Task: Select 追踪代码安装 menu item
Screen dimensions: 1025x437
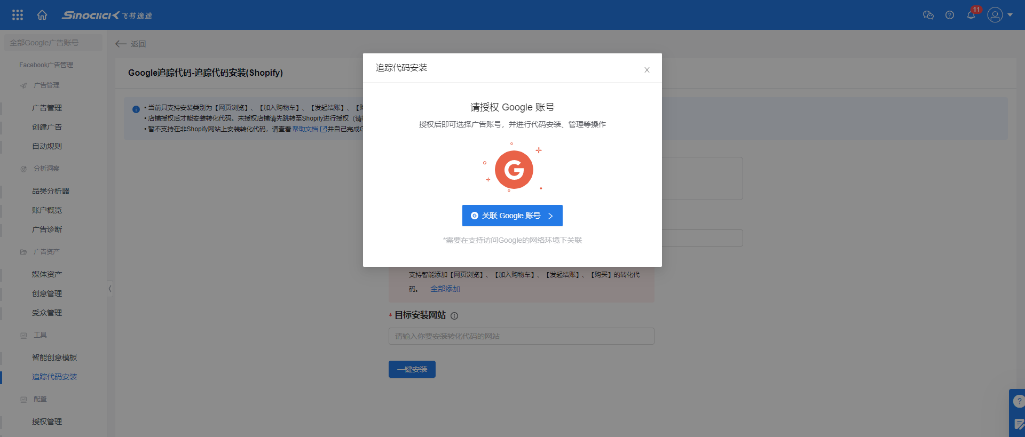Action: [x=54, y=377]
